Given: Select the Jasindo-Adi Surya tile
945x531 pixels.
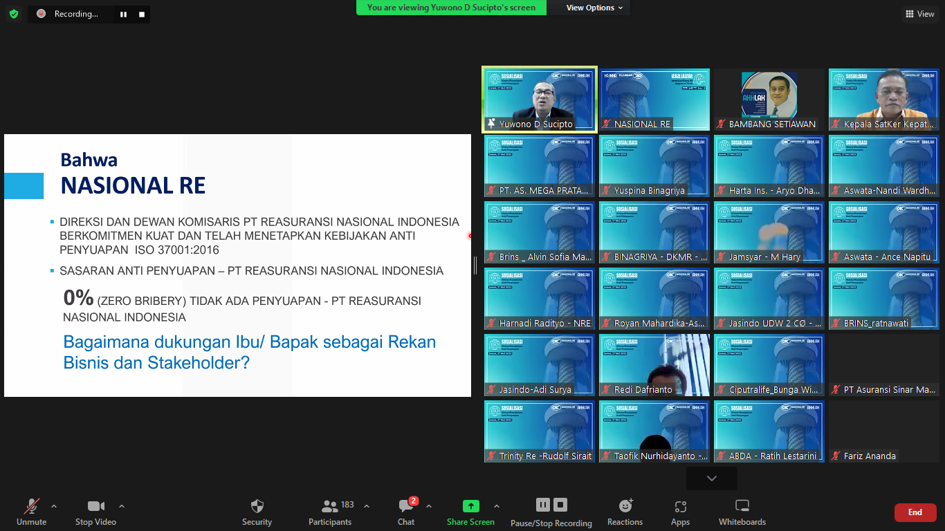Looking at the screenshot, I should pos(540,364).
